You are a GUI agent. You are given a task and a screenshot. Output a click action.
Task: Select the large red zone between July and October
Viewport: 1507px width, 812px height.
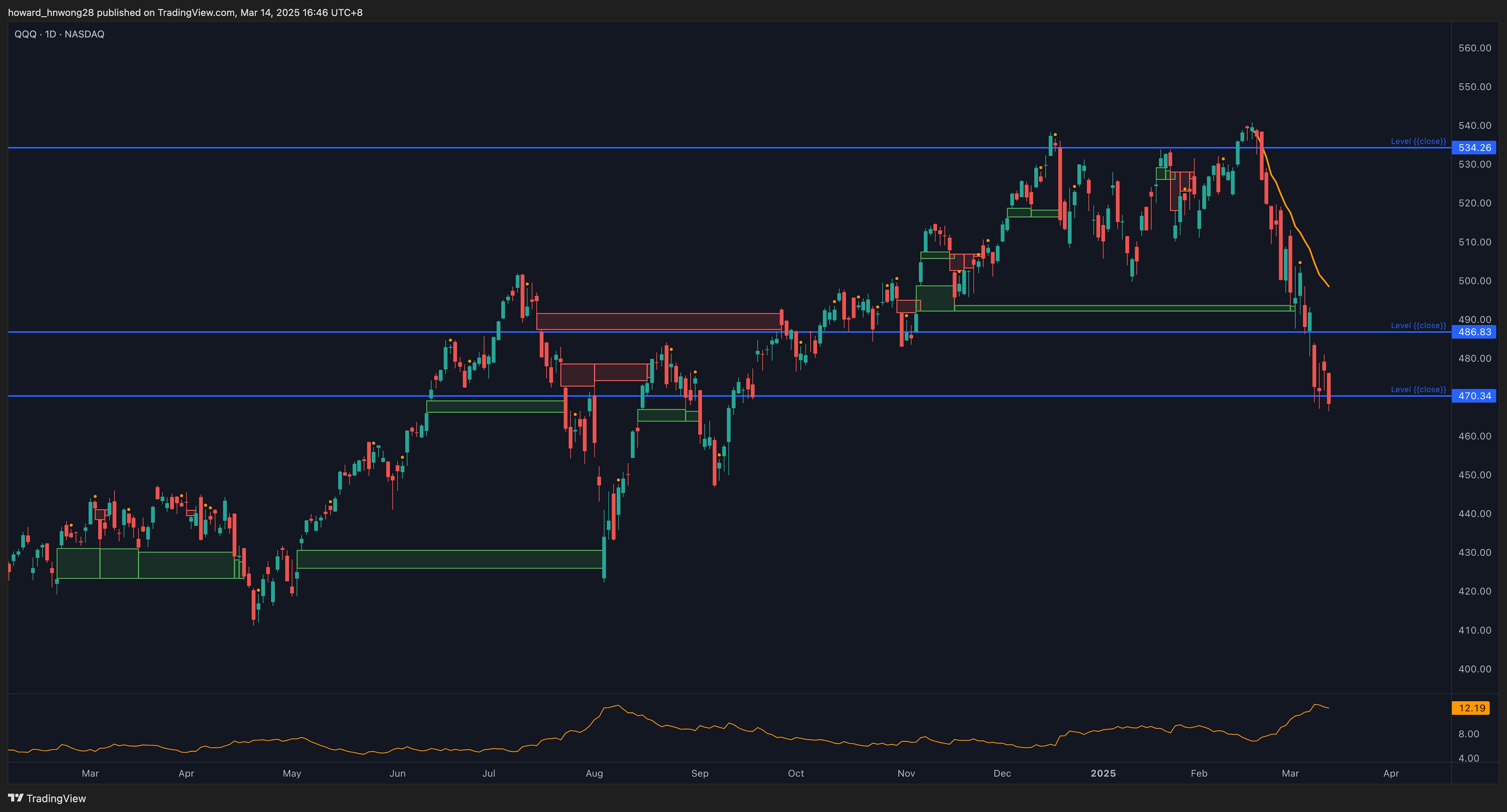(x=658, y=322)
